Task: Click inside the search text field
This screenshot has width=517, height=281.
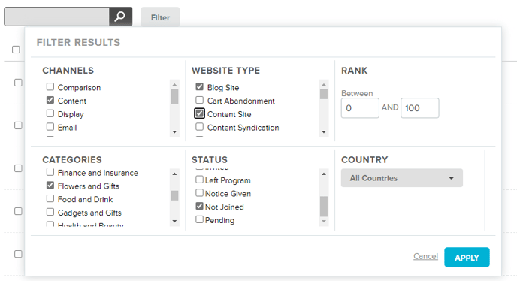Action: pos(56,17)
